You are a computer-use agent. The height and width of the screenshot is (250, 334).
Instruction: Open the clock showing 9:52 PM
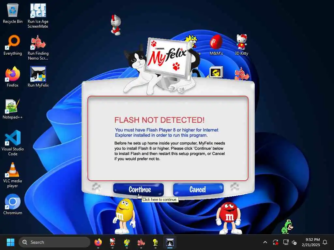(311, 242)
